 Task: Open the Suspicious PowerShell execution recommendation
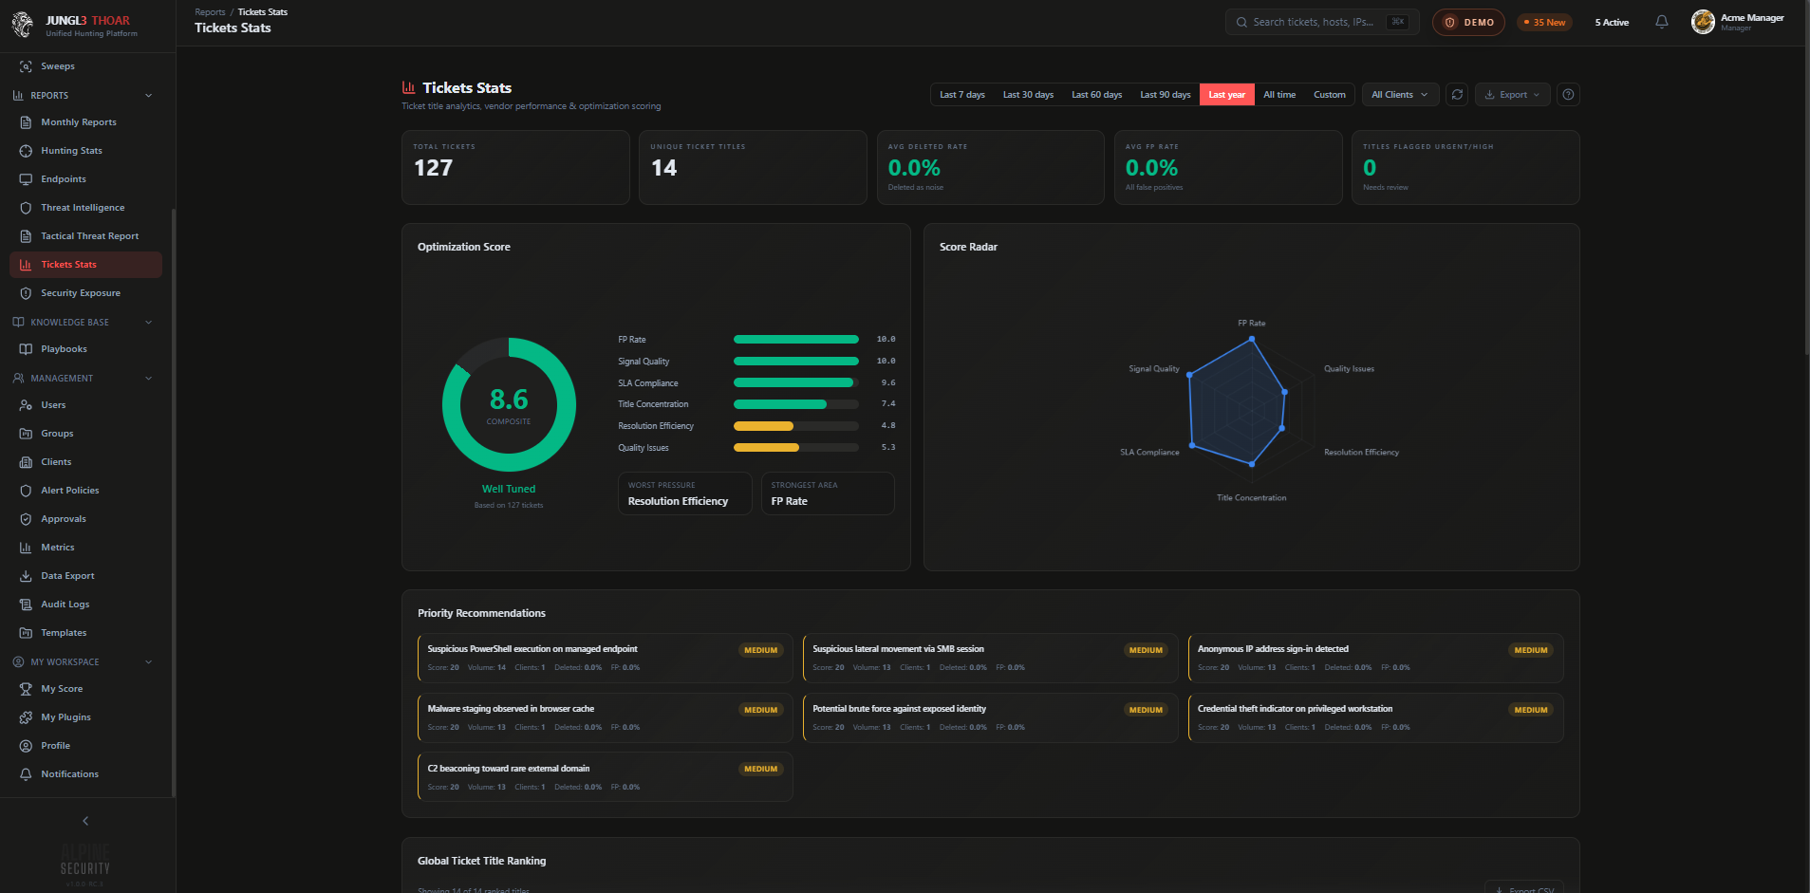click(x=605, y=658)
